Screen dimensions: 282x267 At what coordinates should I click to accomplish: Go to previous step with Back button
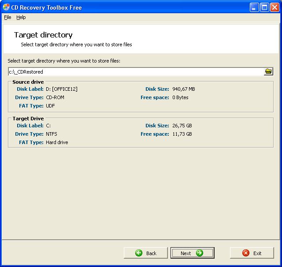pyautogui.click(x=146, y=253)
